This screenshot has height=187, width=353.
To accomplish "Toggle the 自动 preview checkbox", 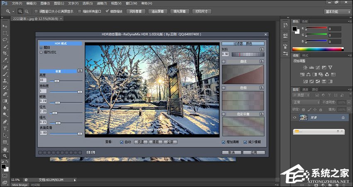I will 122,142.
